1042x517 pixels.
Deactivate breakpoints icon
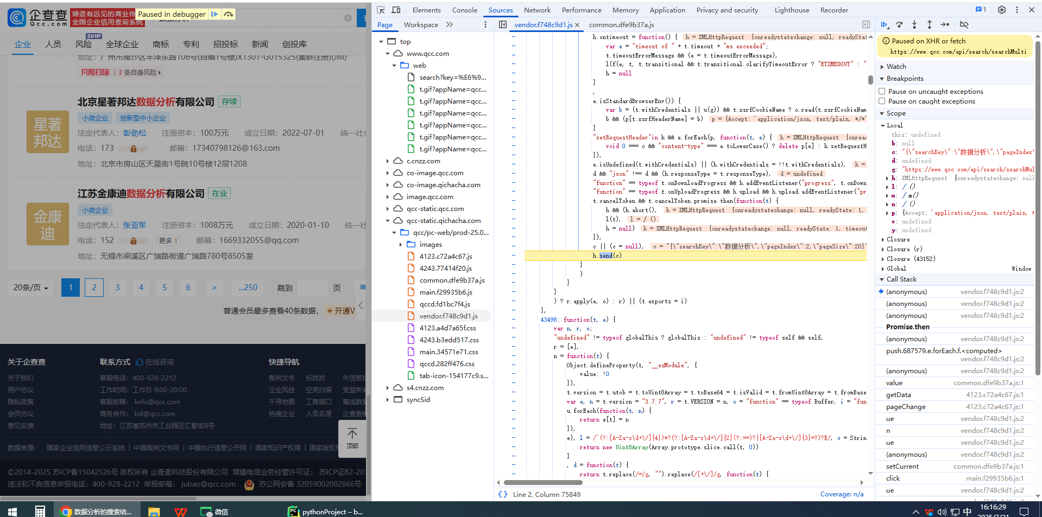(964, 24)
